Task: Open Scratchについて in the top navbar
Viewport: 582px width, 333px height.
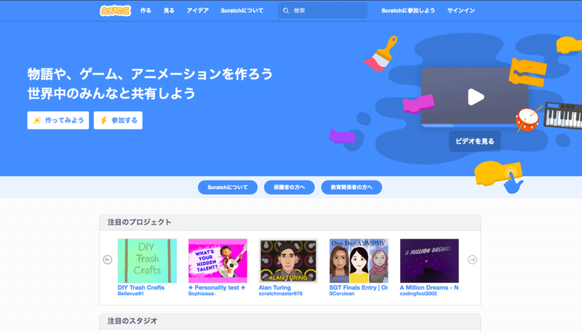Action: click(242, 11)
